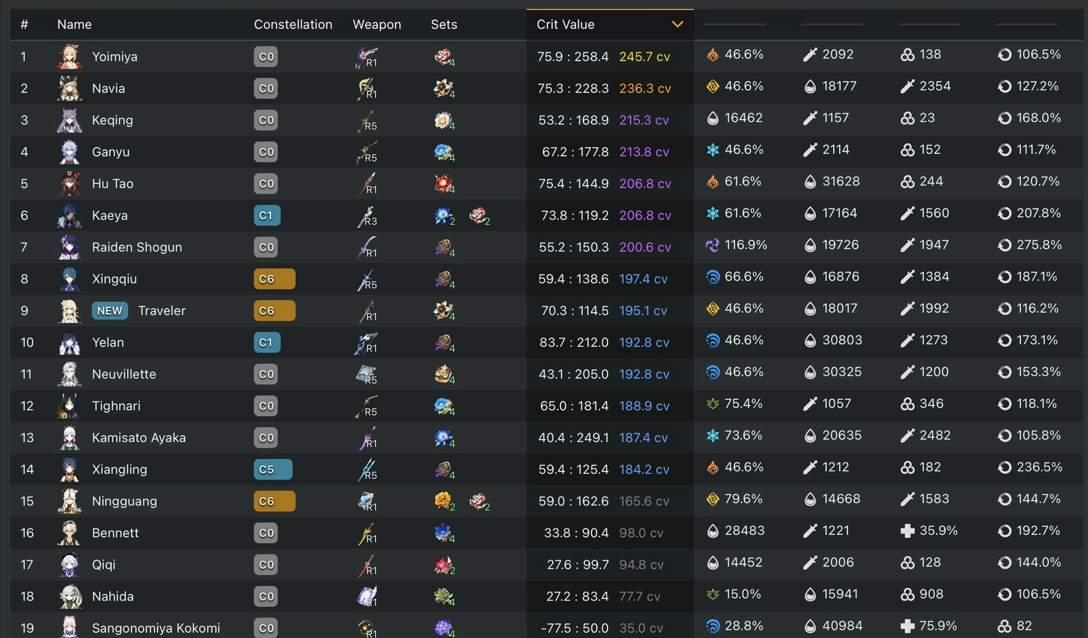The height and width of the screenshot is (638, 1088).
Task: Sort by the Weapon column header
Action: 376,24
